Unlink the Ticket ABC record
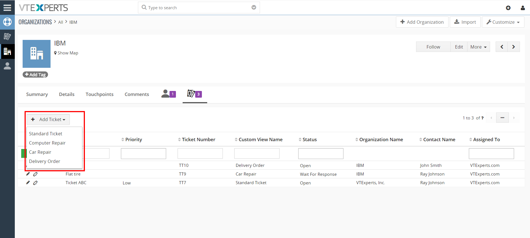The height and width of the screenshot is (238, 530). point(35,183)
